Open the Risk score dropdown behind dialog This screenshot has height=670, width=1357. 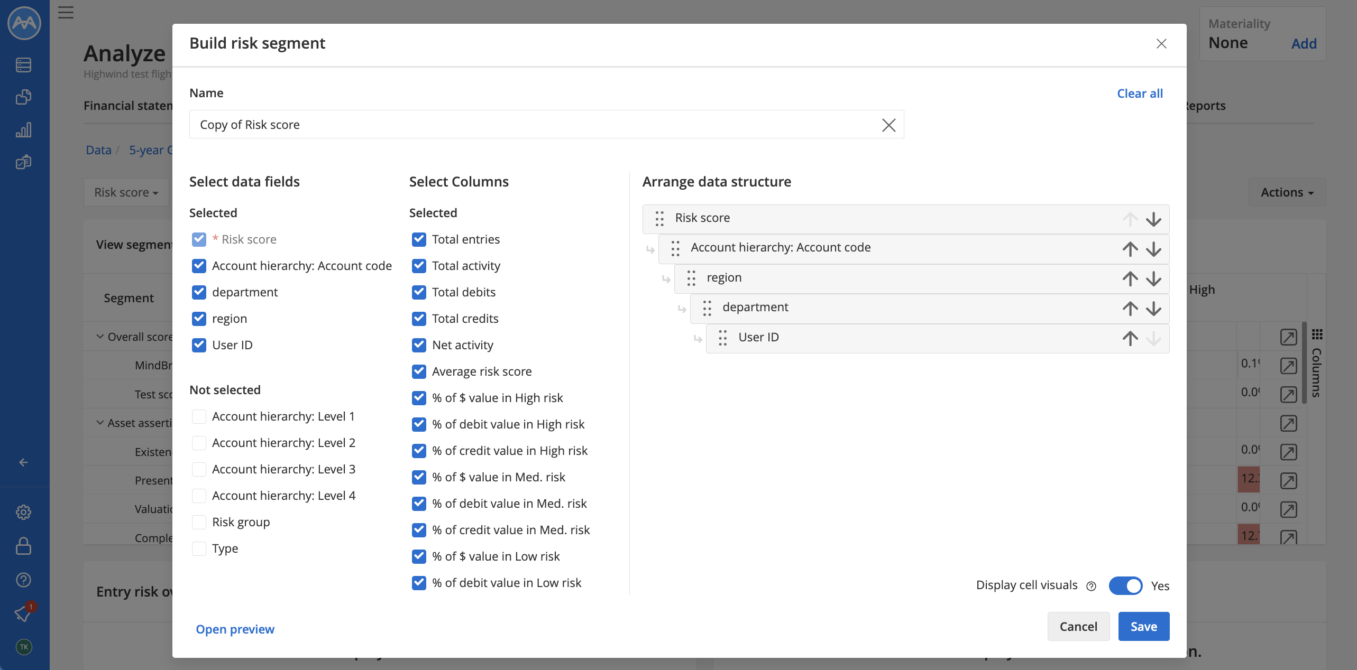[126, 192]
